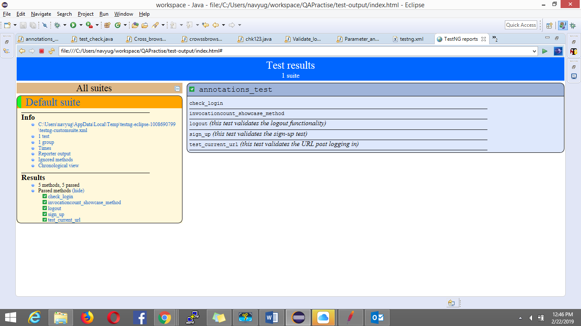Image resolution: width=581 pixels, height=326 pixels.
Task: Open the Chronological view link
Action: click(58, 165)
